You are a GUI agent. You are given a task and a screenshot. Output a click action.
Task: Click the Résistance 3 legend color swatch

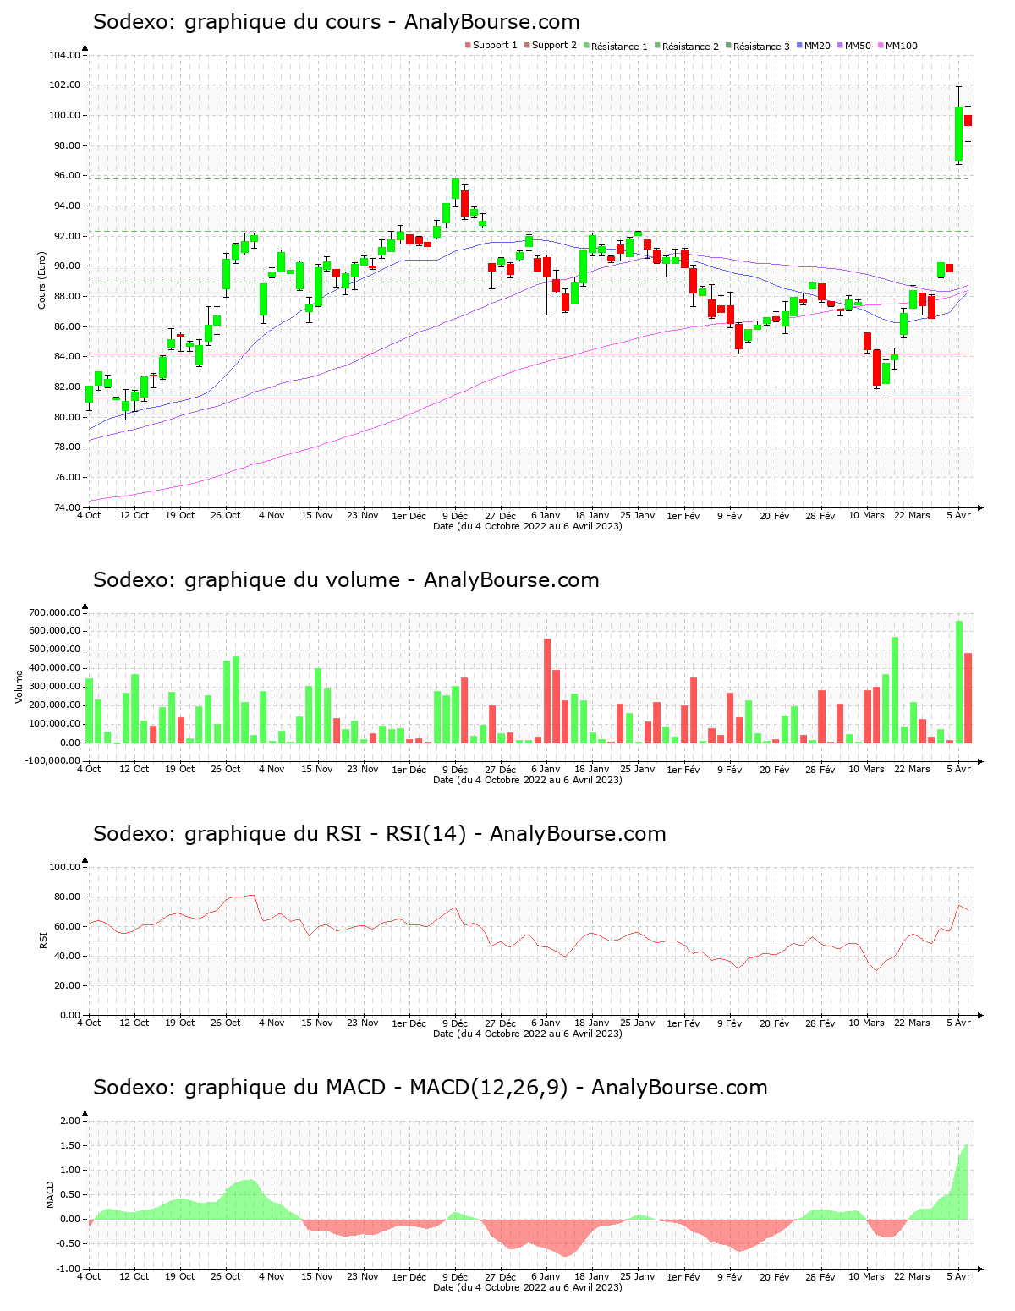pyautogui.click(x=728, y=46)
